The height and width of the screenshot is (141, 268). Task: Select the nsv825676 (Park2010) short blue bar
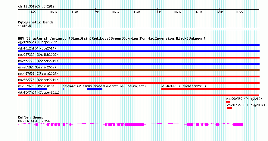[33, 89]
